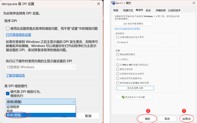Screen dimensions: 197x123
Task: Click 确定 in the Dev-C++ properties window
Action: pyautogui.click(x=148, y=119)
